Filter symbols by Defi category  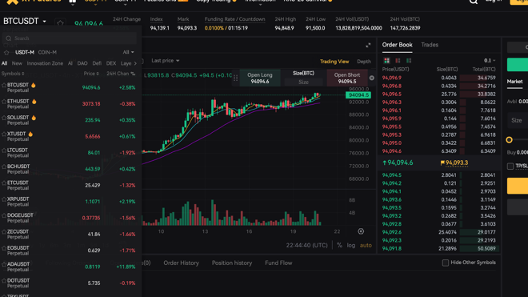click(x=97, y=63)
